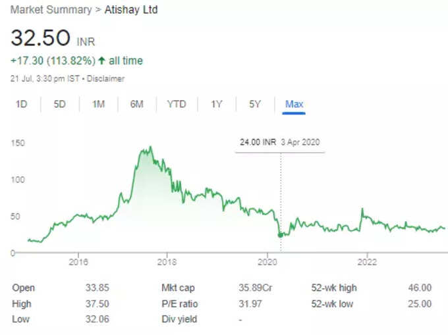448x335 pixels.
Task: Click the Mkt cap value 35.89Cr
Action: tap(256, 288)
